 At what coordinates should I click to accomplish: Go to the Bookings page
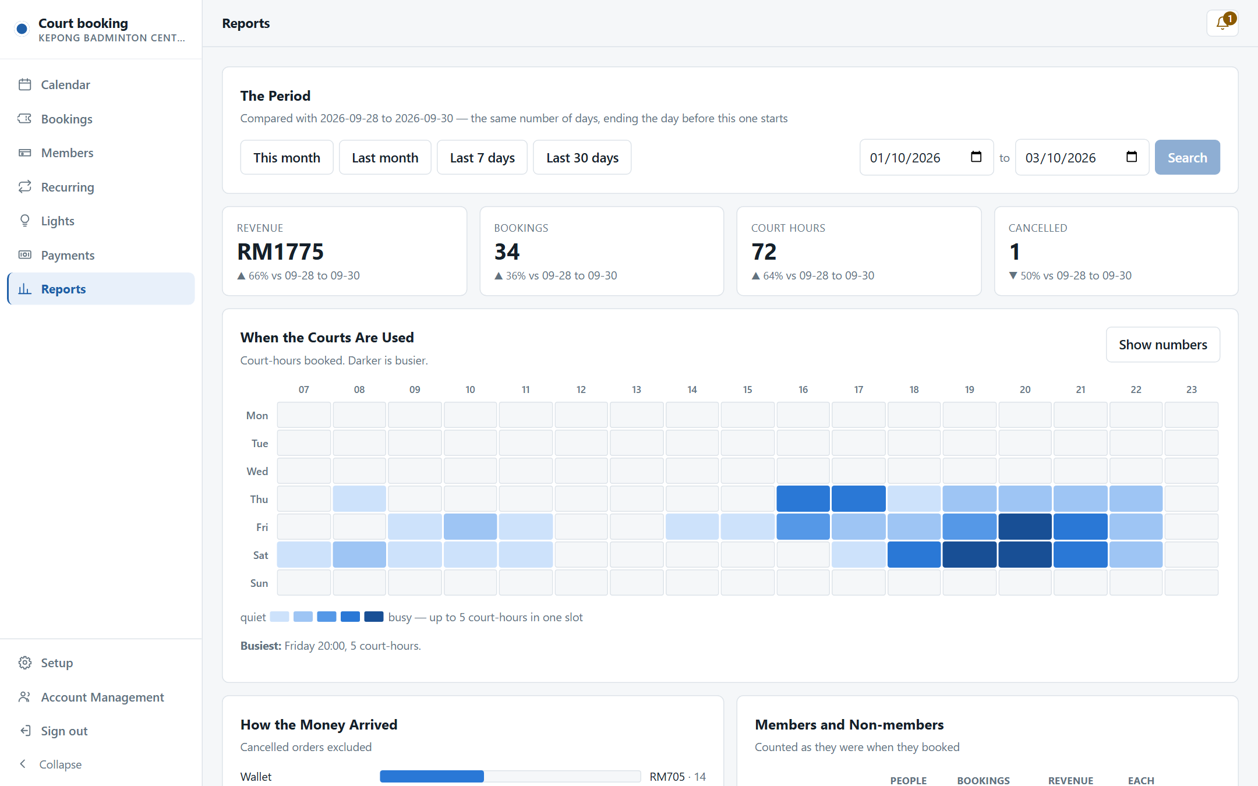tap(101, 119)
